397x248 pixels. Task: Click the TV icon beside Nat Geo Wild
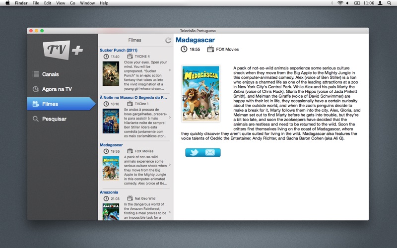pyautogui.click(x=130, y=198)
